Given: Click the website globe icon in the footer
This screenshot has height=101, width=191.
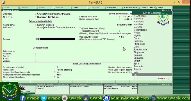Looking at the screenshot, I should click(153, 98).
